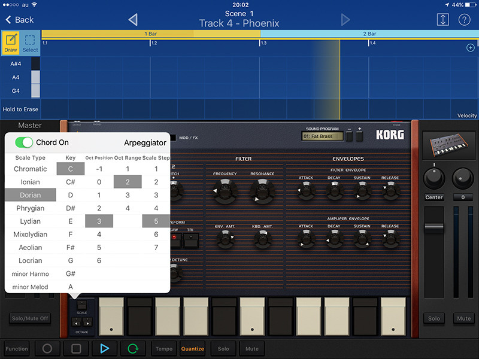Go back with the Back arrow
Image resolution: width=479 pixels, height=359 pixels.
[x=20, y=20]
